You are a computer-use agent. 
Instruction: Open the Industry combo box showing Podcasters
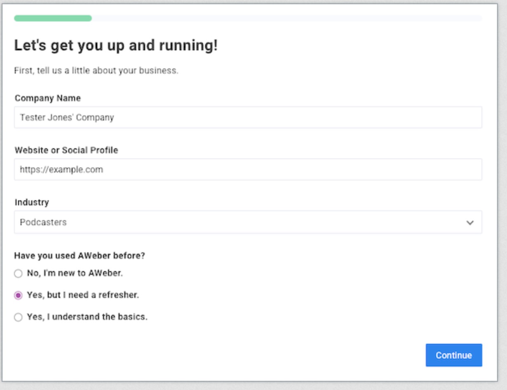coord(247,221)
